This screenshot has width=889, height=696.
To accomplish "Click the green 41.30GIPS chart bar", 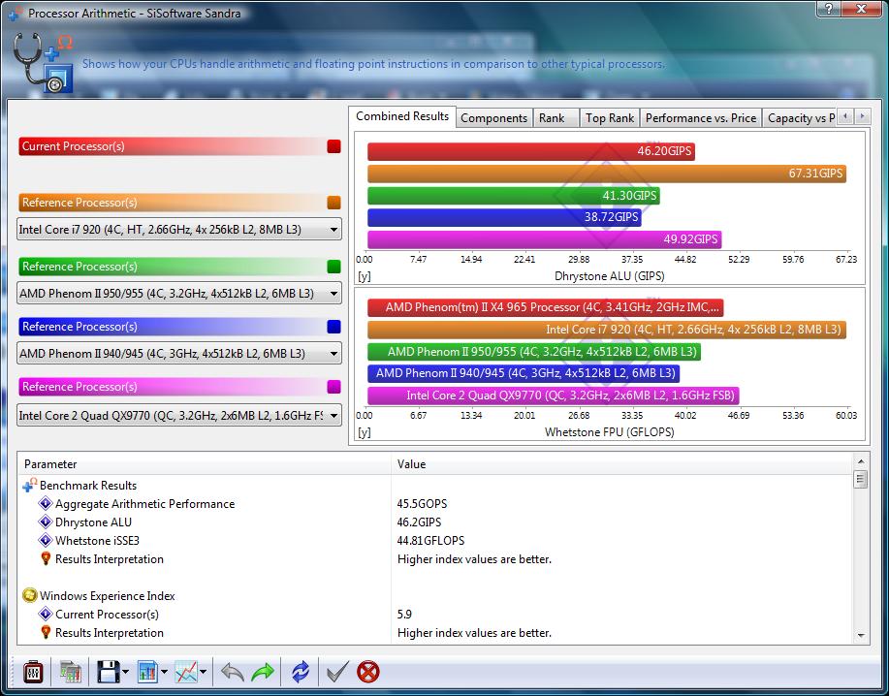I will point(514,196).
